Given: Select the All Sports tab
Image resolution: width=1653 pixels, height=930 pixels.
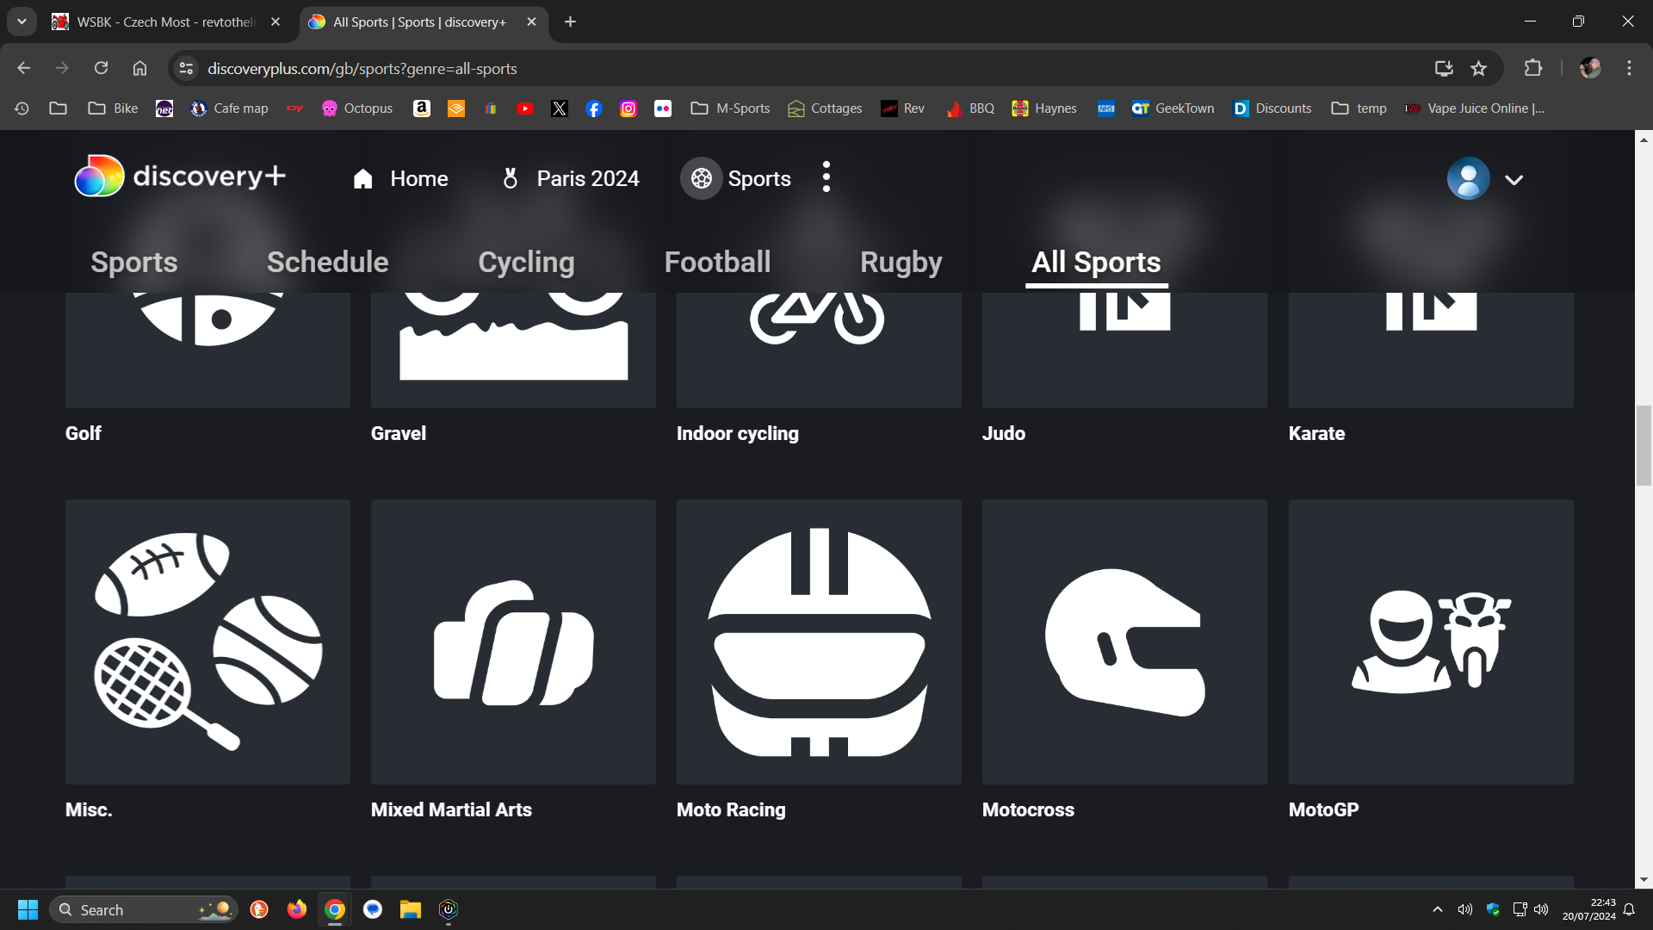Looking at the screenshot, I should (1096, 262).
